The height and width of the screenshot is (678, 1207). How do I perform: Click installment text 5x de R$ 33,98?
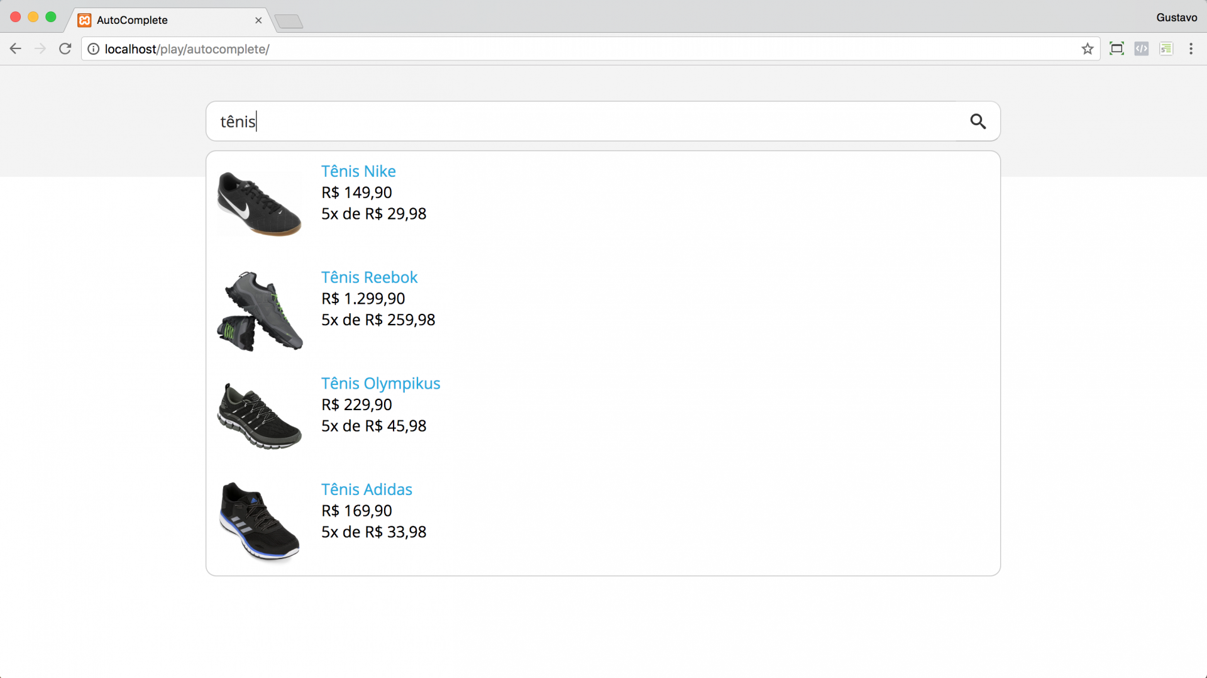click(x=373, y=532)
